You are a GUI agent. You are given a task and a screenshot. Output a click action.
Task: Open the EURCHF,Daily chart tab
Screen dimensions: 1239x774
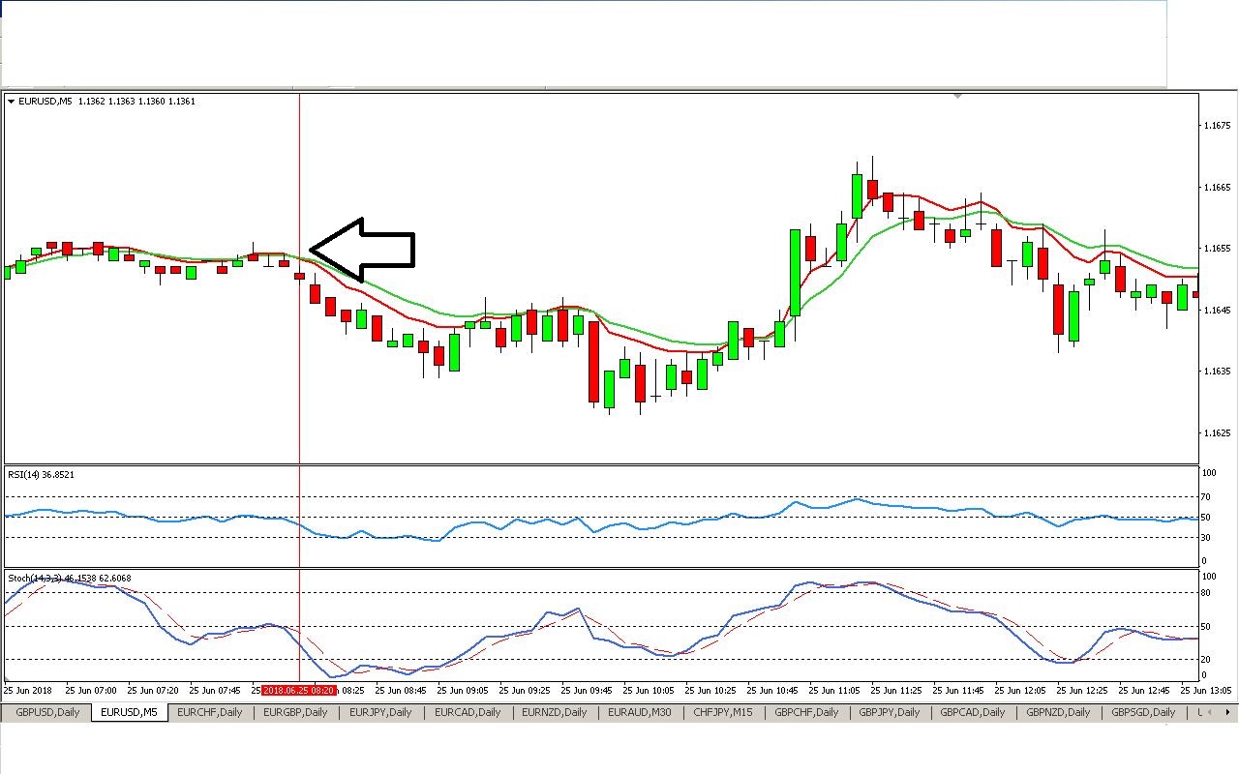(x=210, y=712)
